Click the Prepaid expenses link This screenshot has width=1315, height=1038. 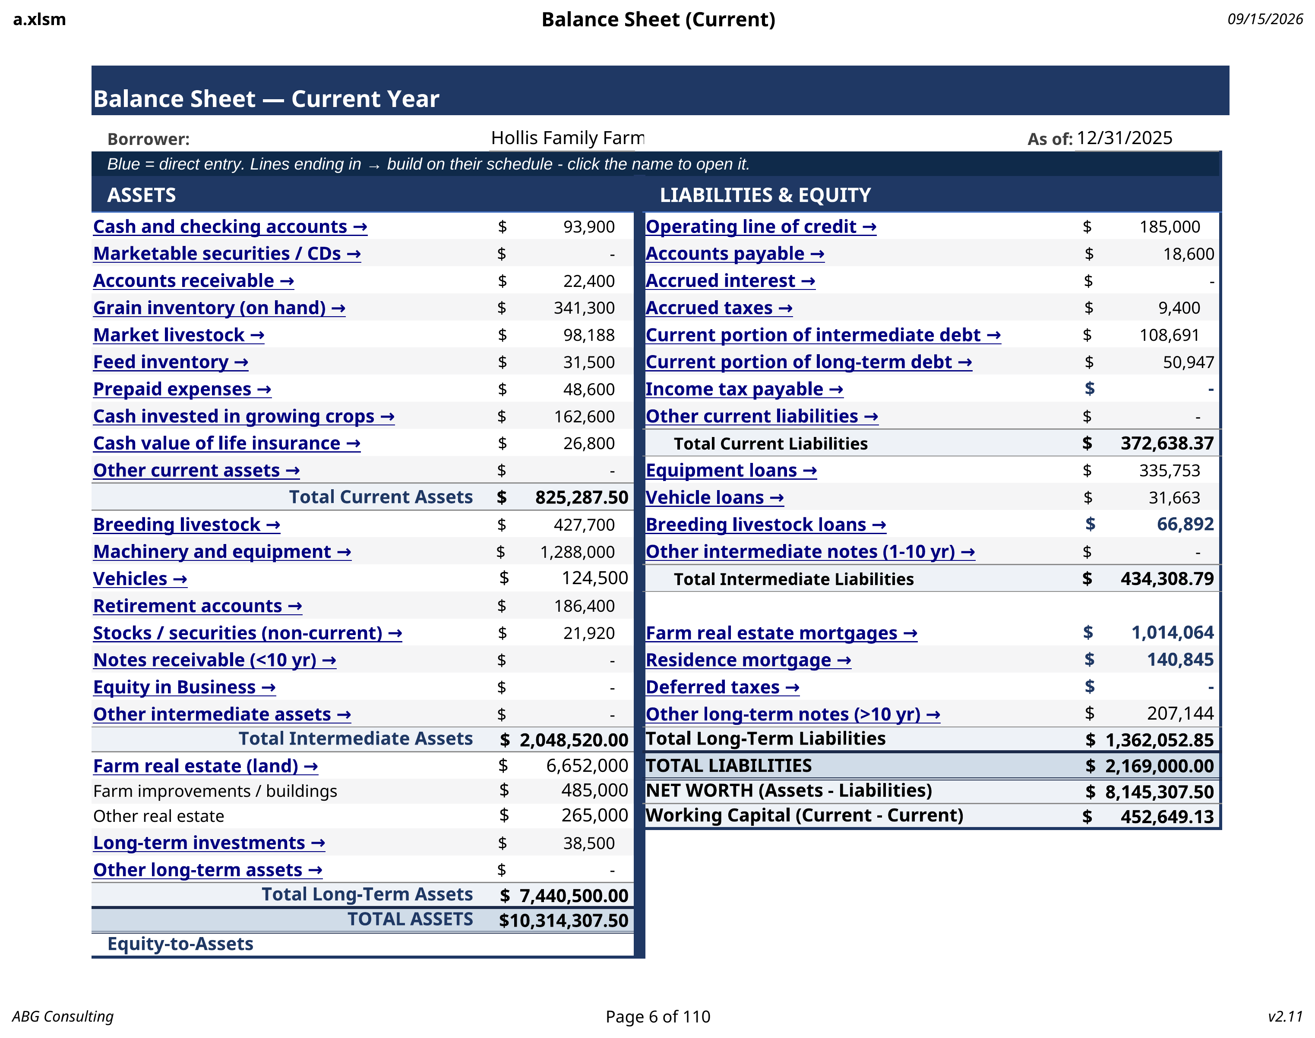click(x=182, y=389)
